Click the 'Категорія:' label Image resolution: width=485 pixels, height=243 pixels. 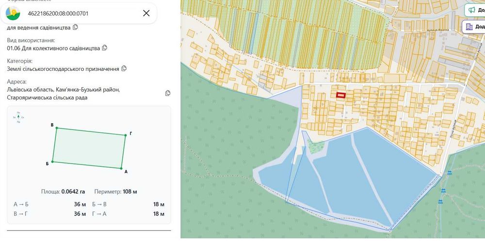(x=19, y=61)
